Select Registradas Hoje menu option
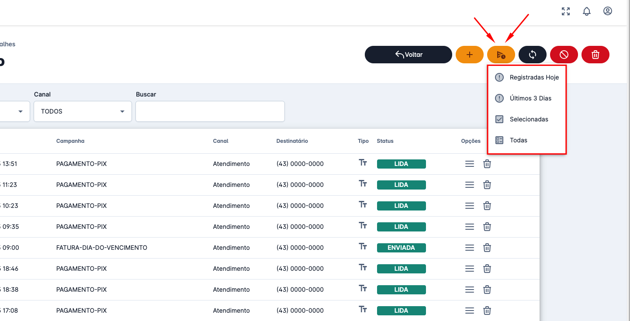Viewport: 630px width, 321px height. pyautogui.click(x=534, y=77)
